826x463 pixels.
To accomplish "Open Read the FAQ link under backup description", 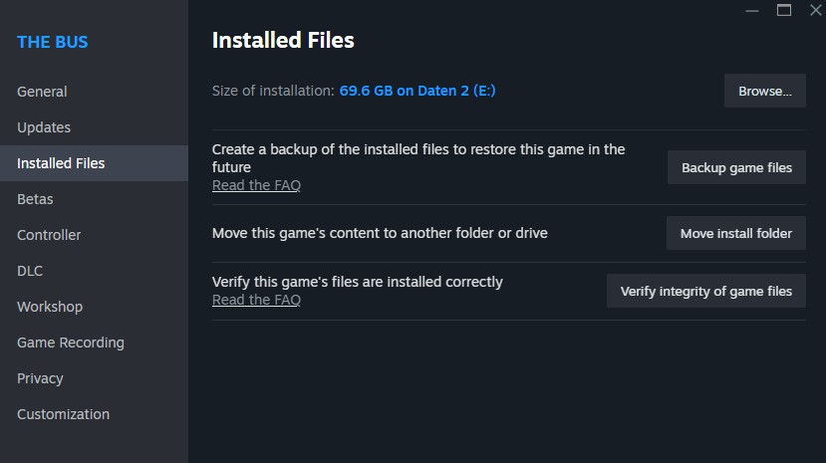I will 256,185.
